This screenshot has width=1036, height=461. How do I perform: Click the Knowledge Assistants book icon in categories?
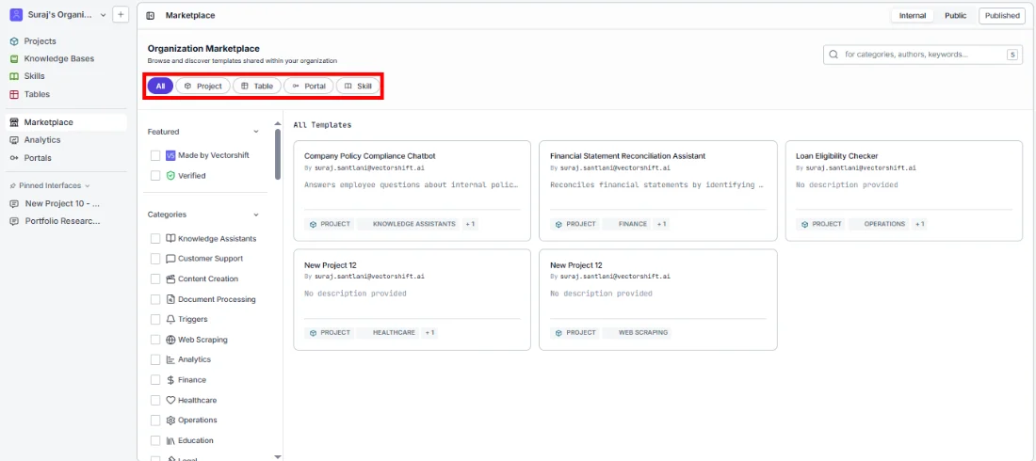coord(170,238)
